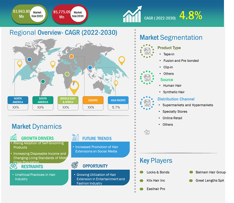Open the Distribution Channel icon
Screen dimensions: 234x203
click(147, 103)
